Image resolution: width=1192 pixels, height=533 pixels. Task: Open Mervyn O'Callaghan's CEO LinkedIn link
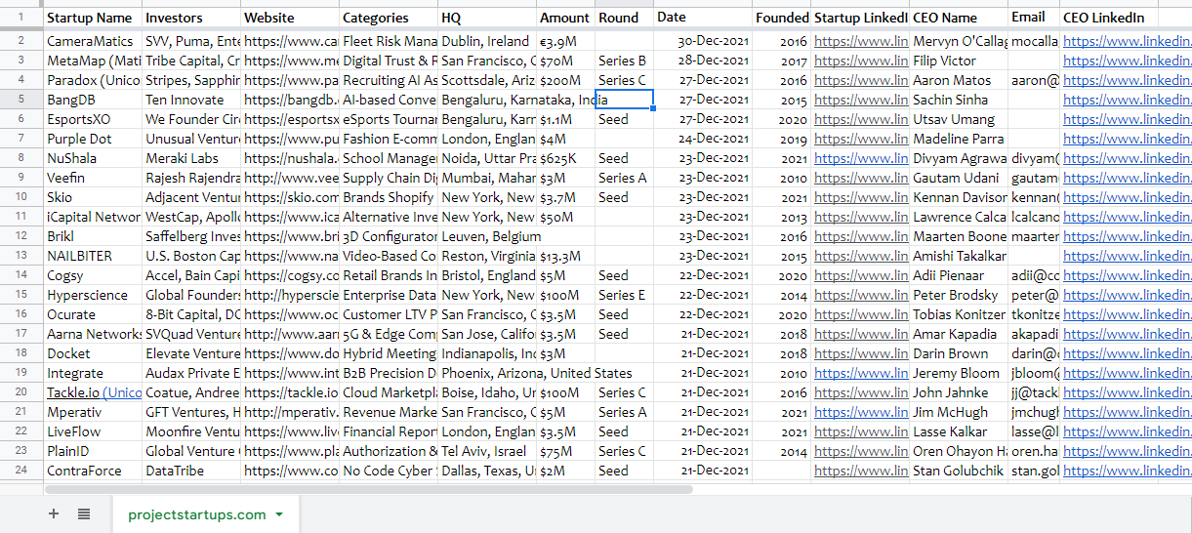pos(1126,41)
